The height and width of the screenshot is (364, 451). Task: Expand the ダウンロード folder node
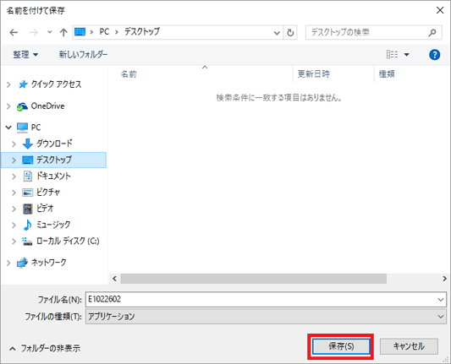[14, 144]
